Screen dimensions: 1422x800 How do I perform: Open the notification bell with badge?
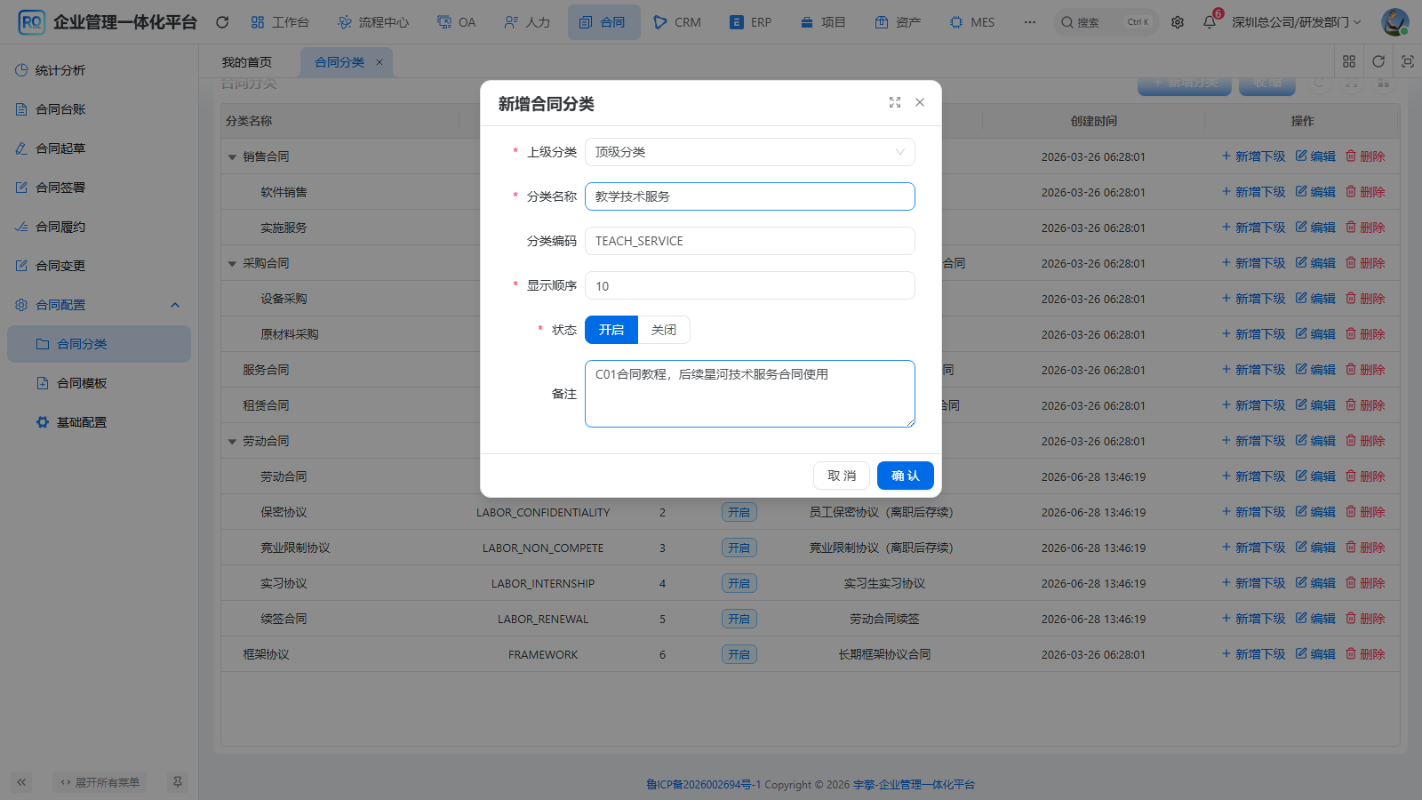tap(1210, 22)
